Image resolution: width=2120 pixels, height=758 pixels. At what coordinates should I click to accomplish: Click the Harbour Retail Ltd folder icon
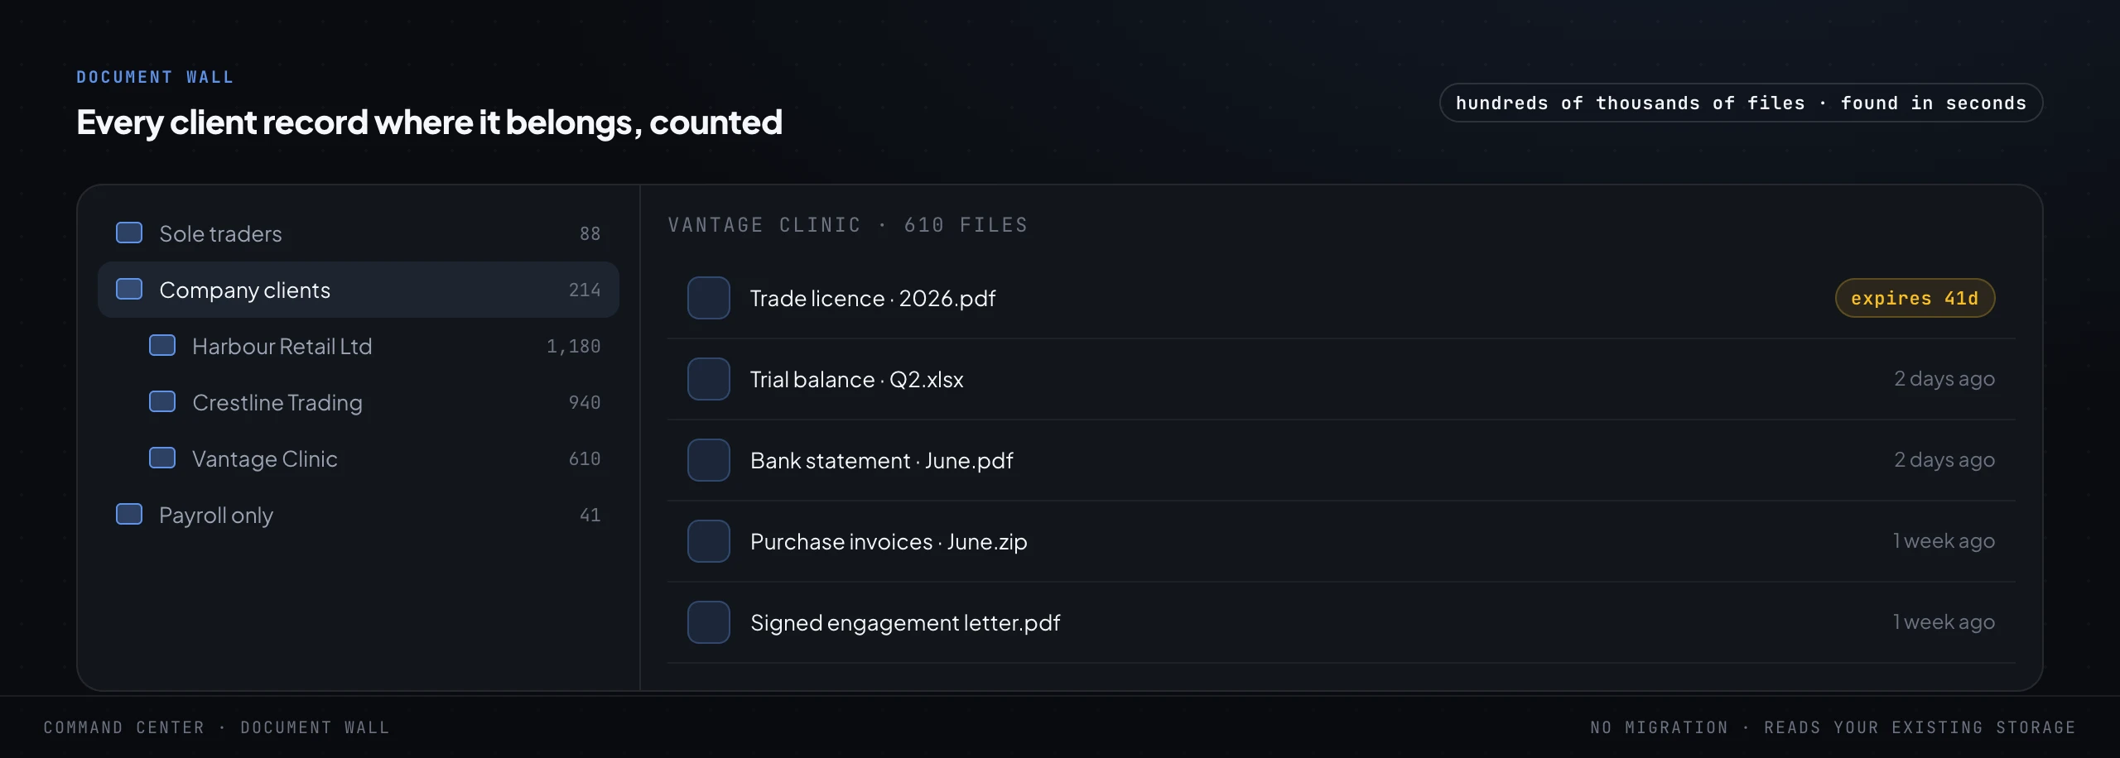pos(162,345)
